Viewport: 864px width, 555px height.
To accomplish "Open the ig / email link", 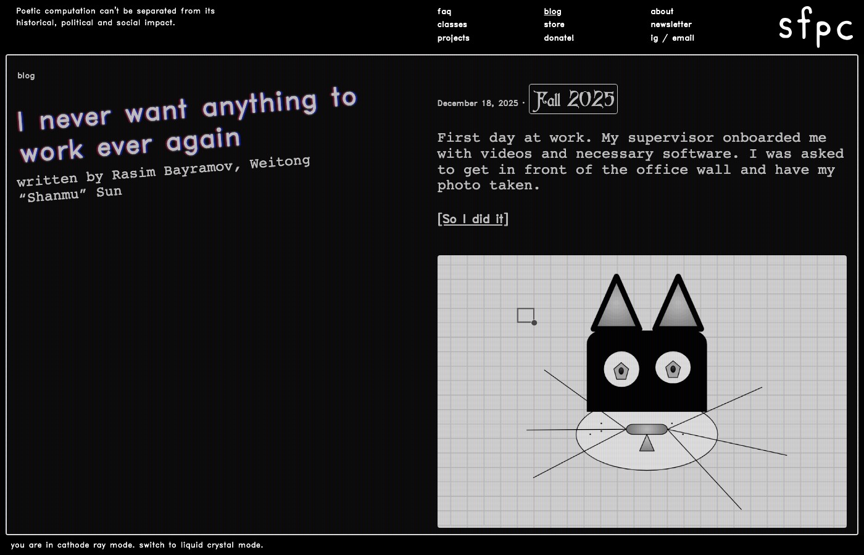I will coord(672,38).
